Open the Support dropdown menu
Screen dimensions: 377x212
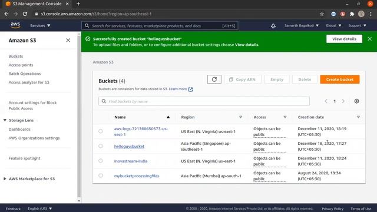tap(358, 25)
